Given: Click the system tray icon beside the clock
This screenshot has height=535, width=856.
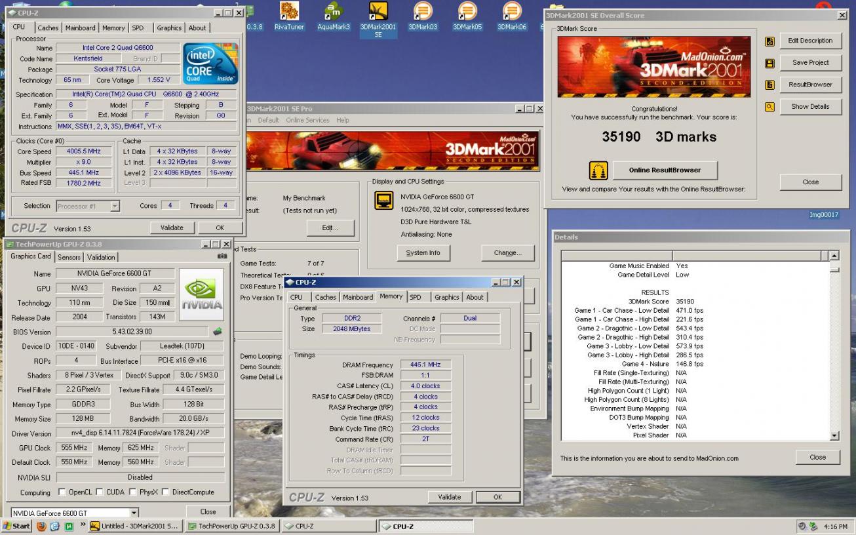Looking at the screenshot, I should coord(814,526).
